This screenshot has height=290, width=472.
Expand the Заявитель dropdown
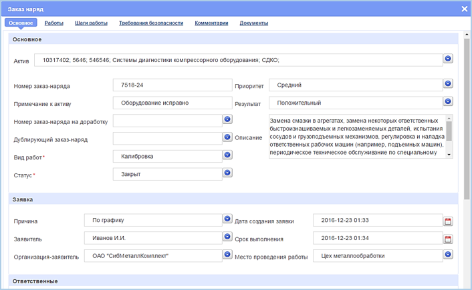[x=227, y=237]
